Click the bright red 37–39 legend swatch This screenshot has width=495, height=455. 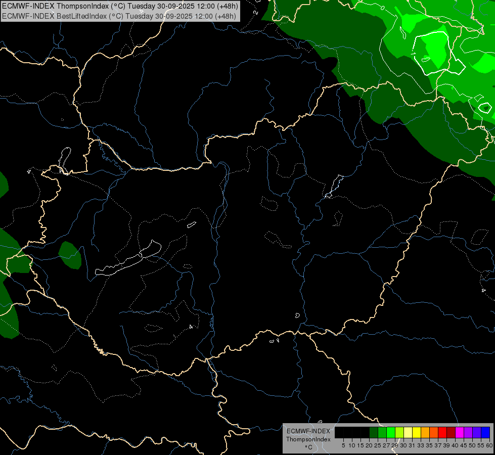(442, 432)
